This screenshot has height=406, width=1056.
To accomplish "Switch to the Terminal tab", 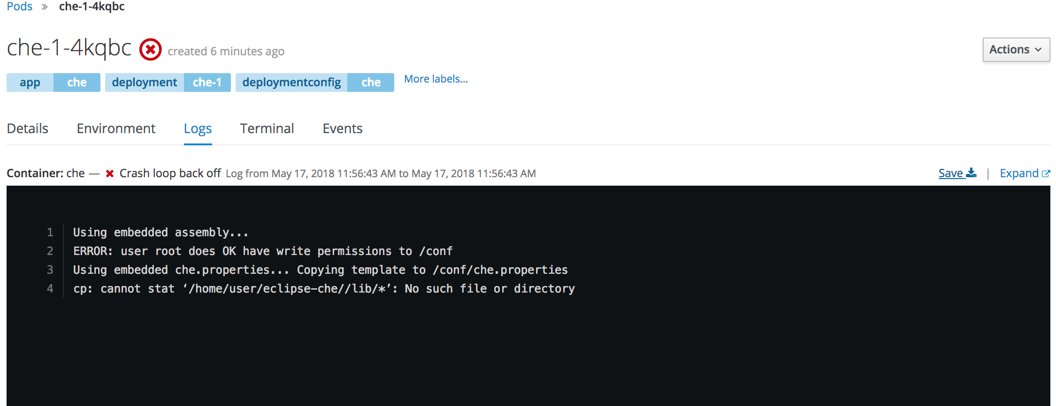I will [x=267, y=128].
